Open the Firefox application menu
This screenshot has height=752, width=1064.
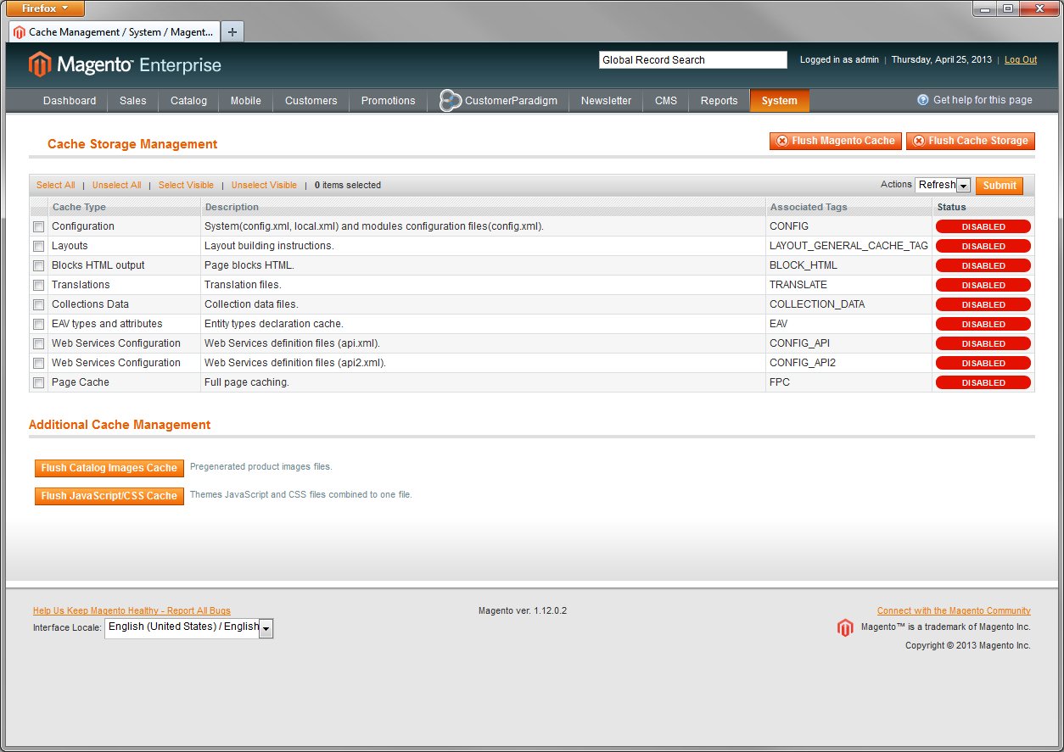click(46, 8)
